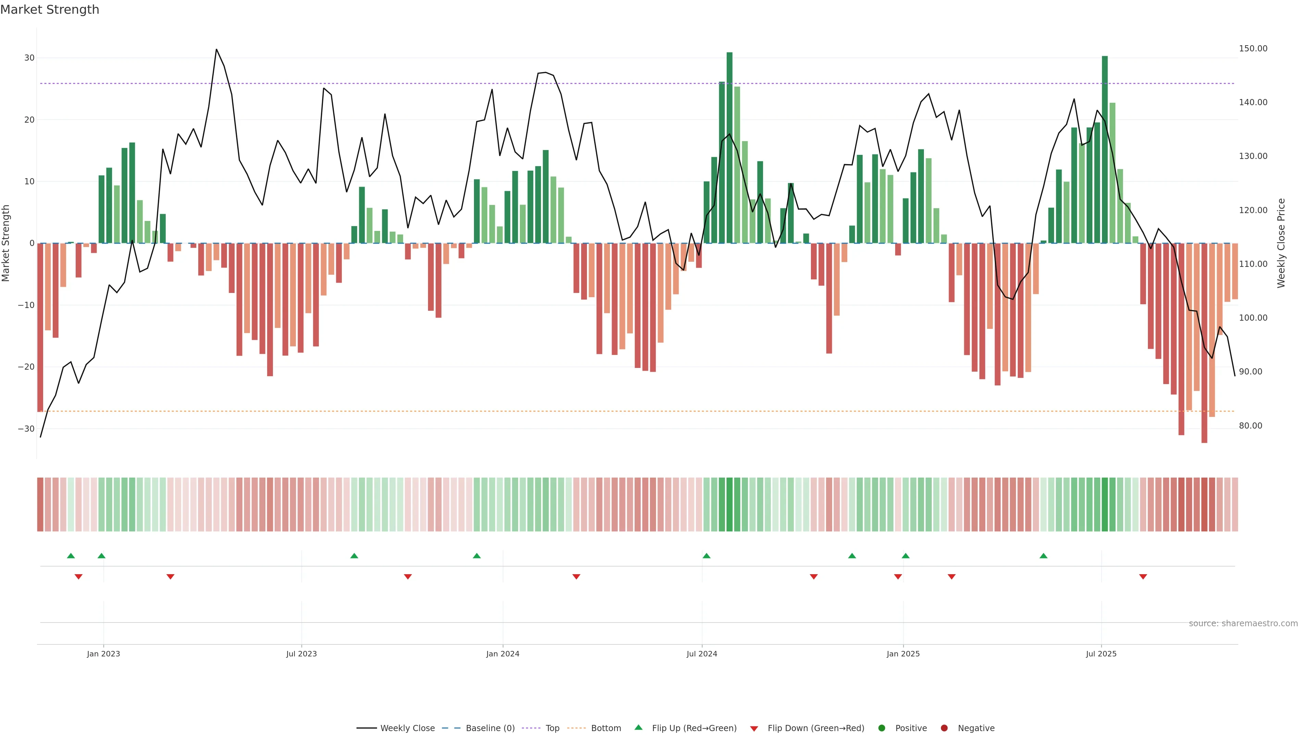Click the source: sharemaestro.com text

1243,624
